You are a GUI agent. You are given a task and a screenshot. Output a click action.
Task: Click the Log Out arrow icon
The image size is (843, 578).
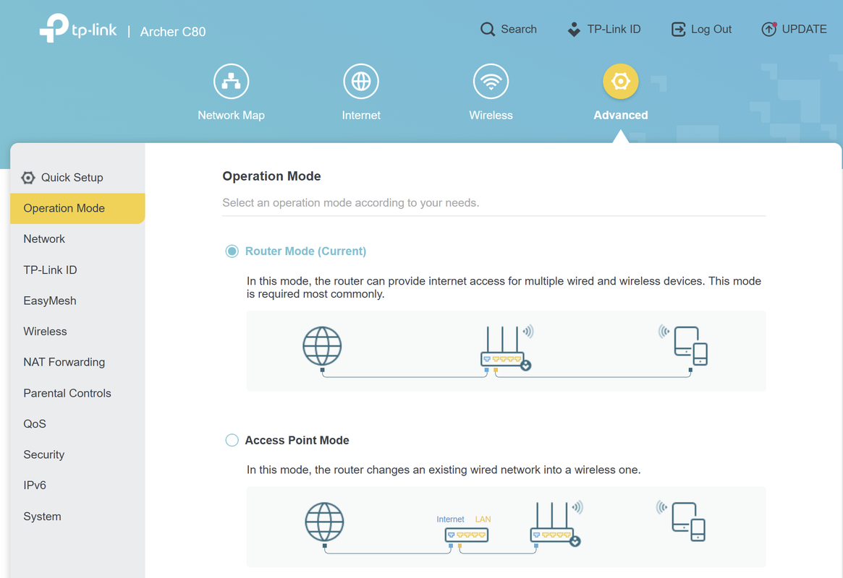click(x=679, y=29)
